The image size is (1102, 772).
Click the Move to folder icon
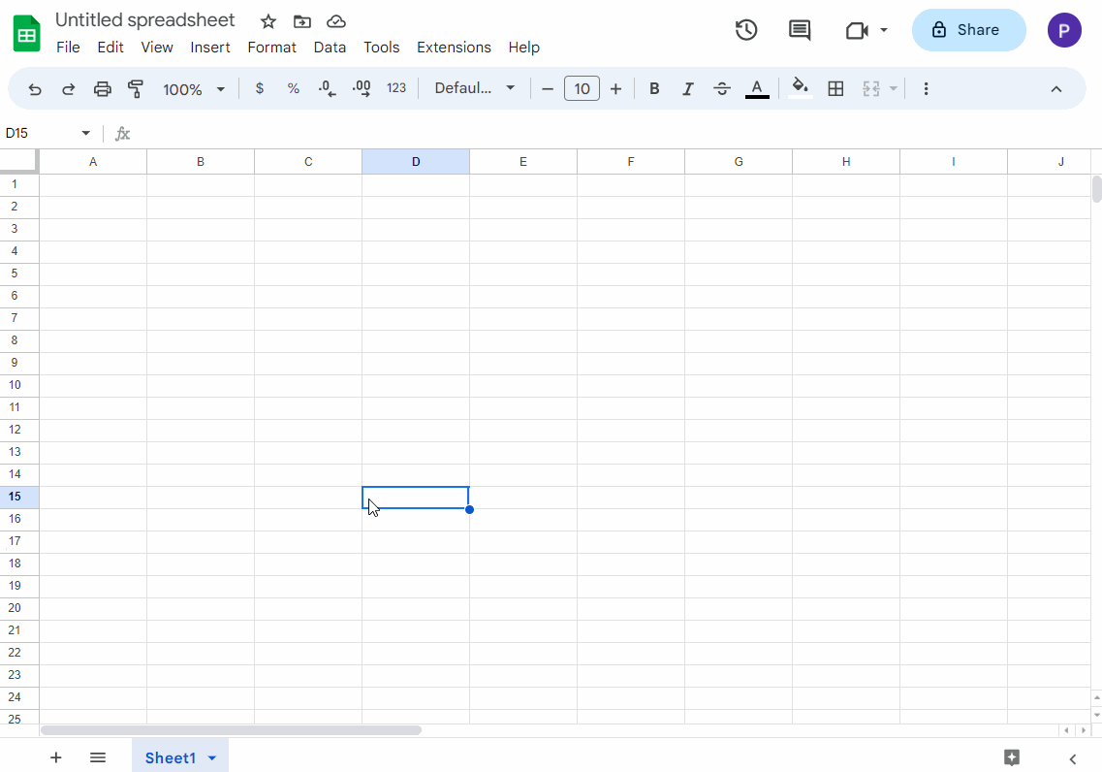click(x=302, y=21)
